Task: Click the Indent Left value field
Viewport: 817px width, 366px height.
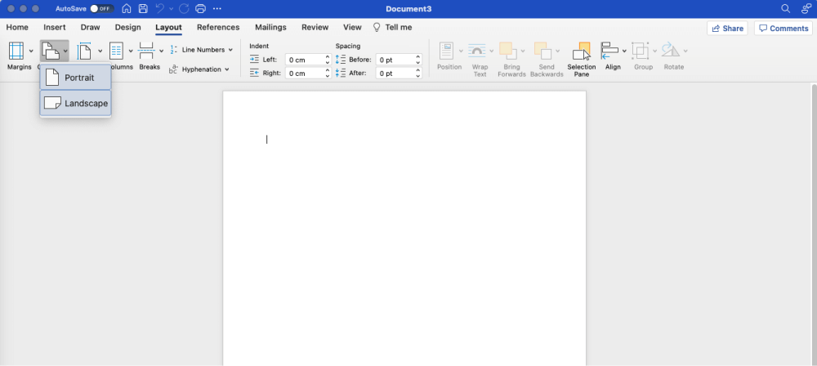Action: pos(304,60)
